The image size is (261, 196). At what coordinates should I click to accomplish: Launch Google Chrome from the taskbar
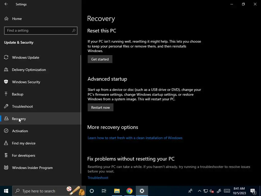tap(129, 191)
